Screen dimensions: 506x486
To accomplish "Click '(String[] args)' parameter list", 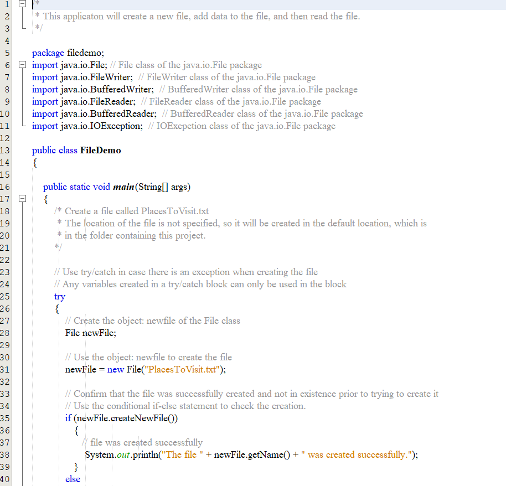I will (163, 187).
